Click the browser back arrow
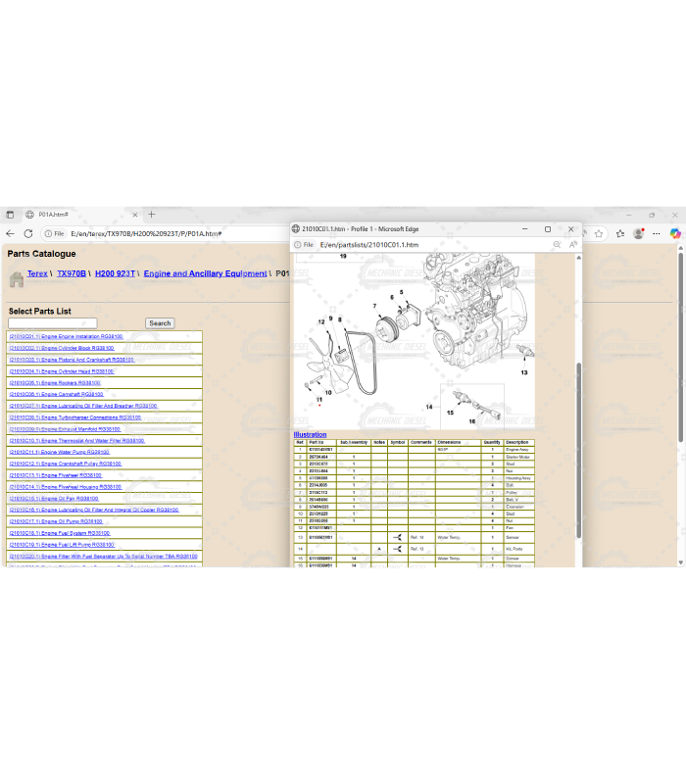 point(10,234)
